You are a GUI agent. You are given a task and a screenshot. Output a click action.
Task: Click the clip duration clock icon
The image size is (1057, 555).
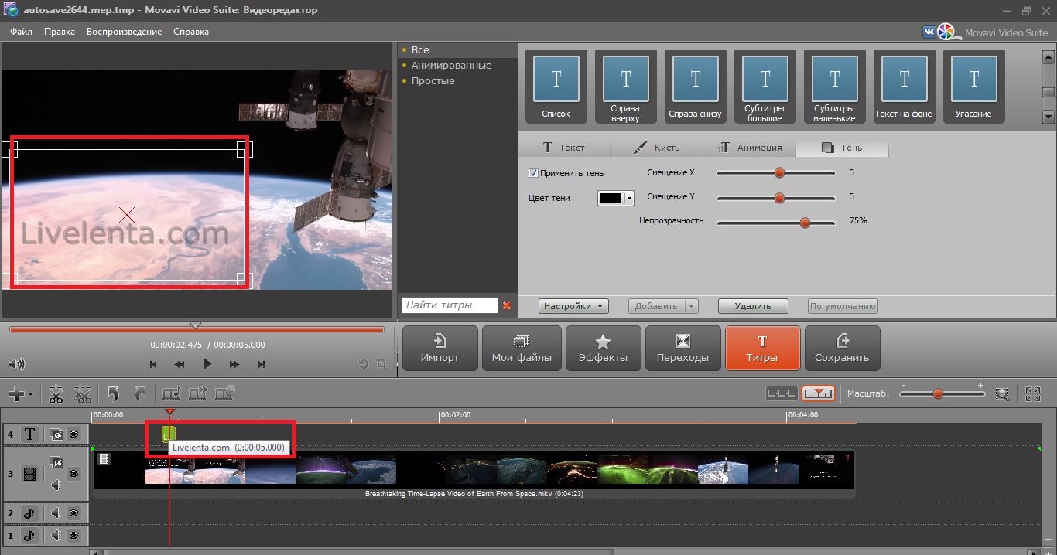(225, 393)
